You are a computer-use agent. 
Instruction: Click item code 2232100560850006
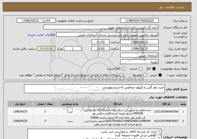(166, 111)
